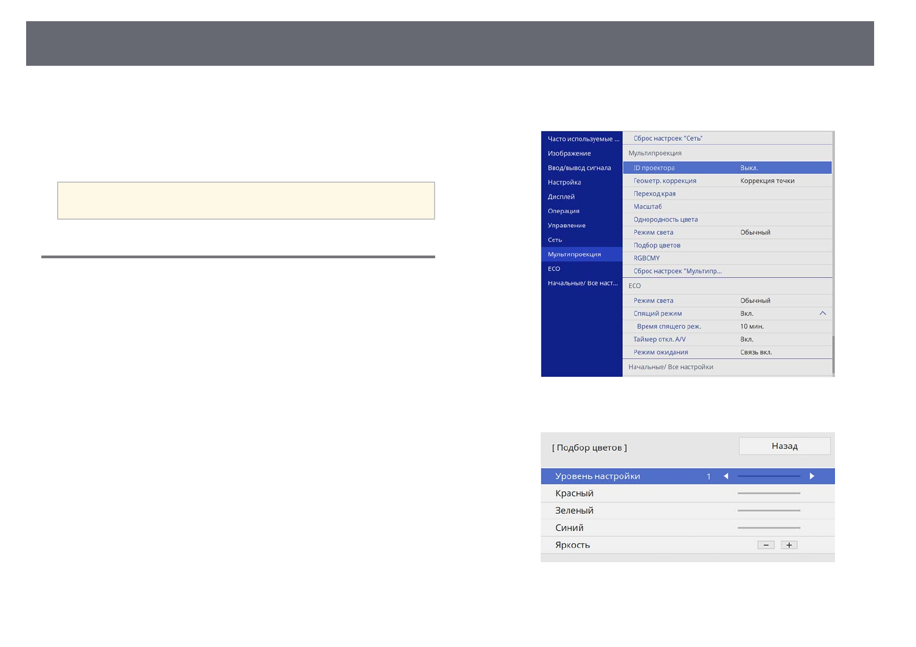916x647 pixels.
Task: Collapse the Спящий режим chevron
Action: click(x=822, y=313)
